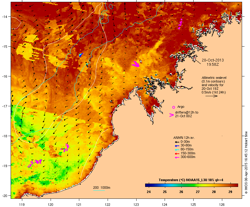The image size is (250, 207).
Task: Click the magenta Argo circle symbol
Action: tap(174, 107)
